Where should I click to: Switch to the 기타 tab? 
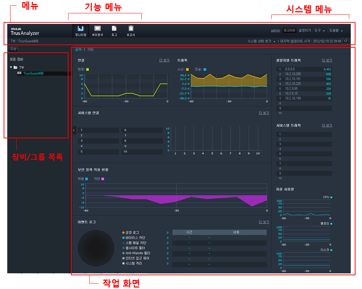[90, 49]
